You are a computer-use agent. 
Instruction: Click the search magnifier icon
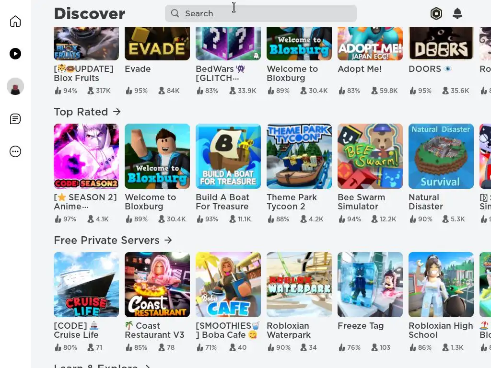(175, 13)
